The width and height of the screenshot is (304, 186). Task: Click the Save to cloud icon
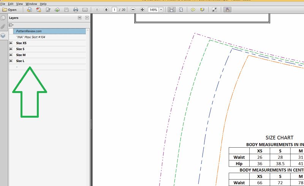pyautogui.click(x=57, y=10)
